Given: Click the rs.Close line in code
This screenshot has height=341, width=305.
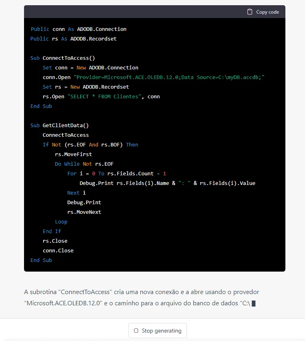Looking at the screenshot, I should click(55, 241).
